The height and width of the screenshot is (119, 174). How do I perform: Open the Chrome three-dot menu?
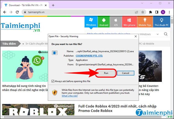pos(169,12)
